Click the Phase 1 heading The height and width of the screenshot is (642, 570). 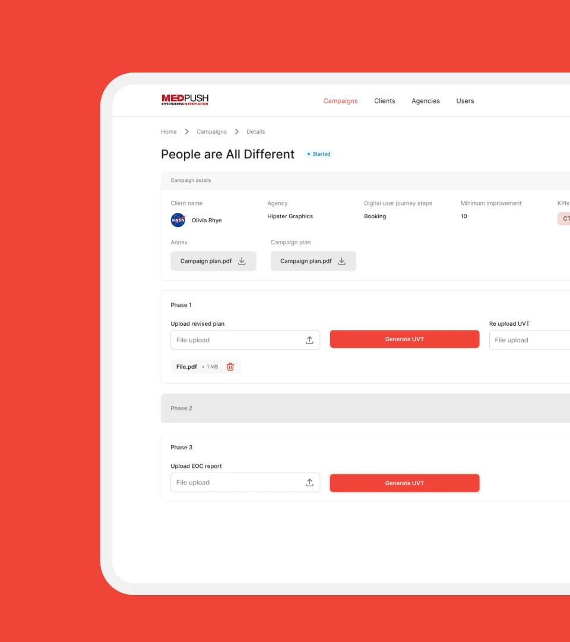180,305
